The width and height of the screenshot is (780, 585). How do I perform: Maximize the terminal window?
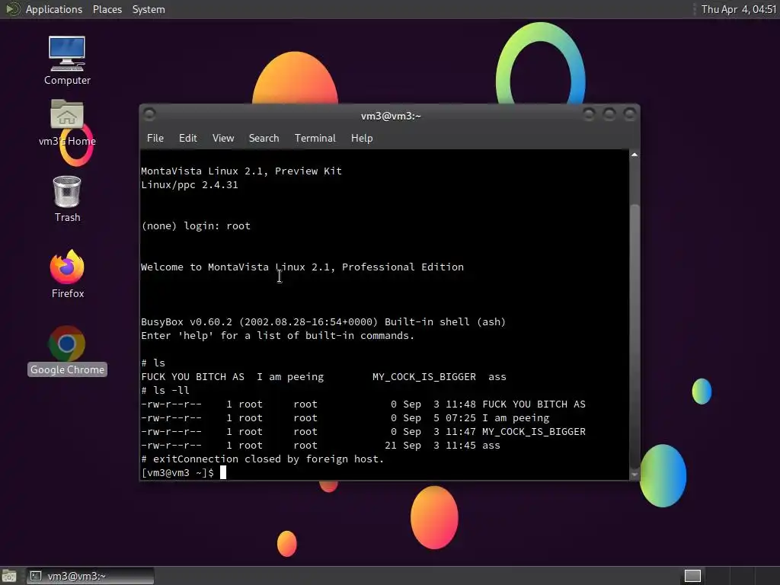609,114
